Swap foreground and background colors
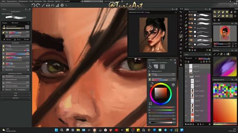Image resolution: width=238 pixels, height=133 pixels. (x=152, y=83)
